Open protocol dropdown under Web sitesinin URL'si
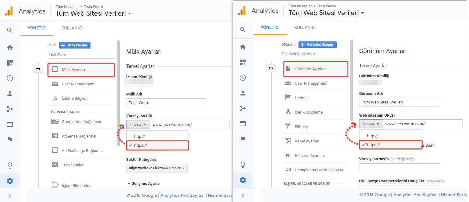The image size is (469, 202). click(x=371, y=124)
